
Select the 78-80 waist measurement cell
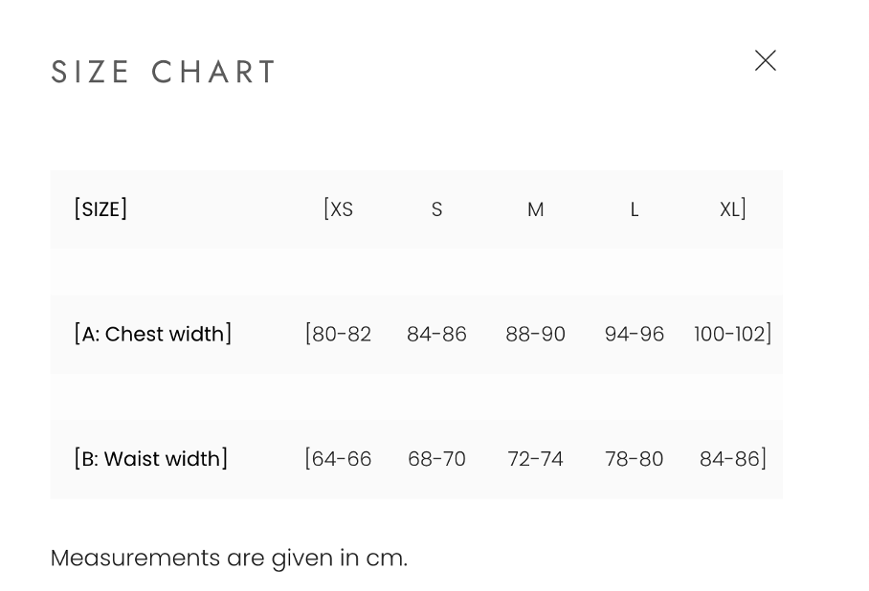(x=634, y=459)
